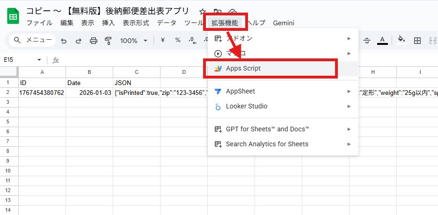Click the undo arrow icon

point(64,41)
